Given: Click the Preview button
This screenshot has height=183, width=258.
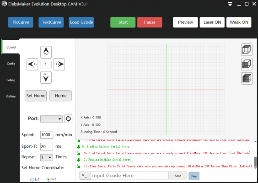Looking at the screenshot, I should [185, 22].
